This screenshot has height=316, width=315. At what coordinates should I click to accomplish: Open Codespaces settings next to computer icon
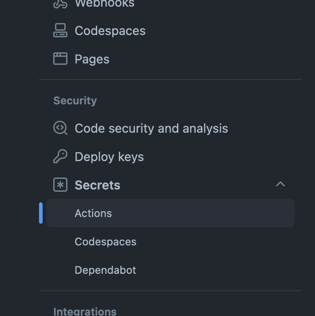coord(110,31)
